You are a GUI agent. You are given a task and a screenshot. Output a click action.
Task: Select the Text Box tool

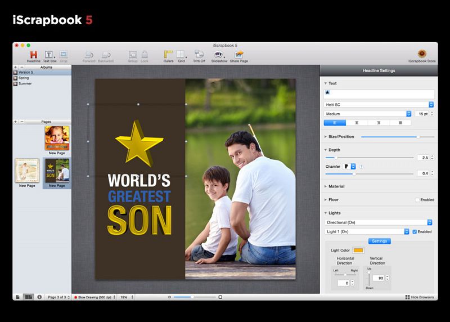(x=49, y=55)
